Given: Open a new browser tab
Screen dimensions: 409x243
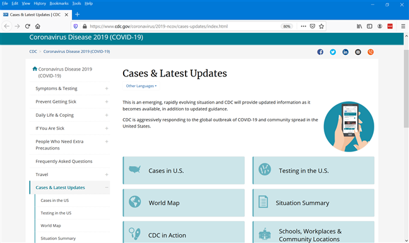Looking at the screenshot, I should point(77,15).
